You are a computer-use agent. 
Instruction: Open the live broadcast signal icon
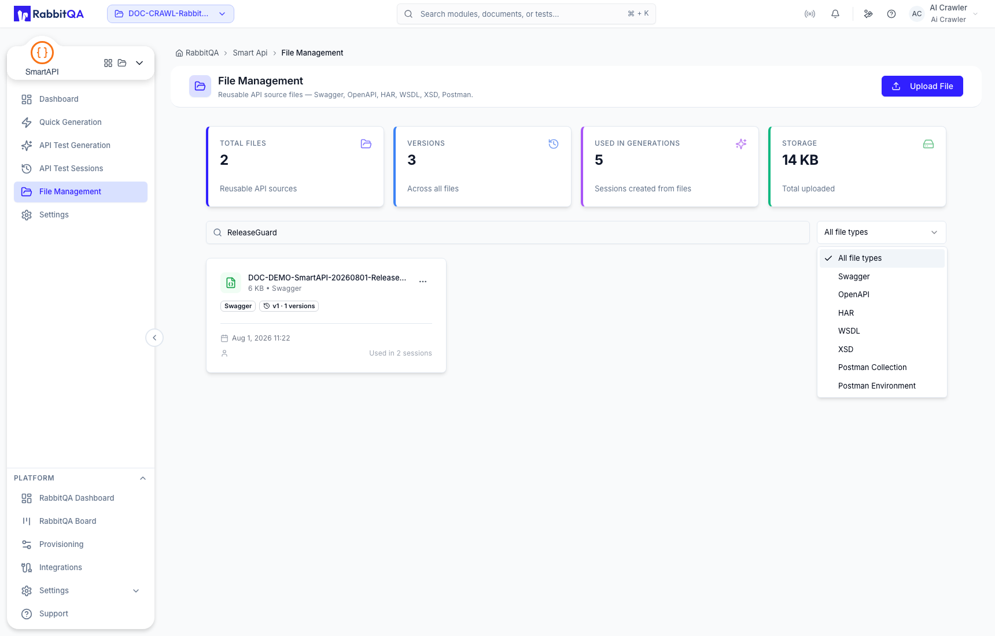[x=810, y=14]
